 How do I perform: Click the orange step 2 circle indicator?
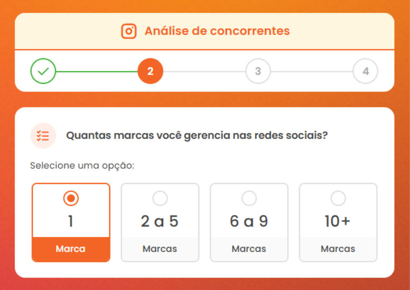click(151, 71)
